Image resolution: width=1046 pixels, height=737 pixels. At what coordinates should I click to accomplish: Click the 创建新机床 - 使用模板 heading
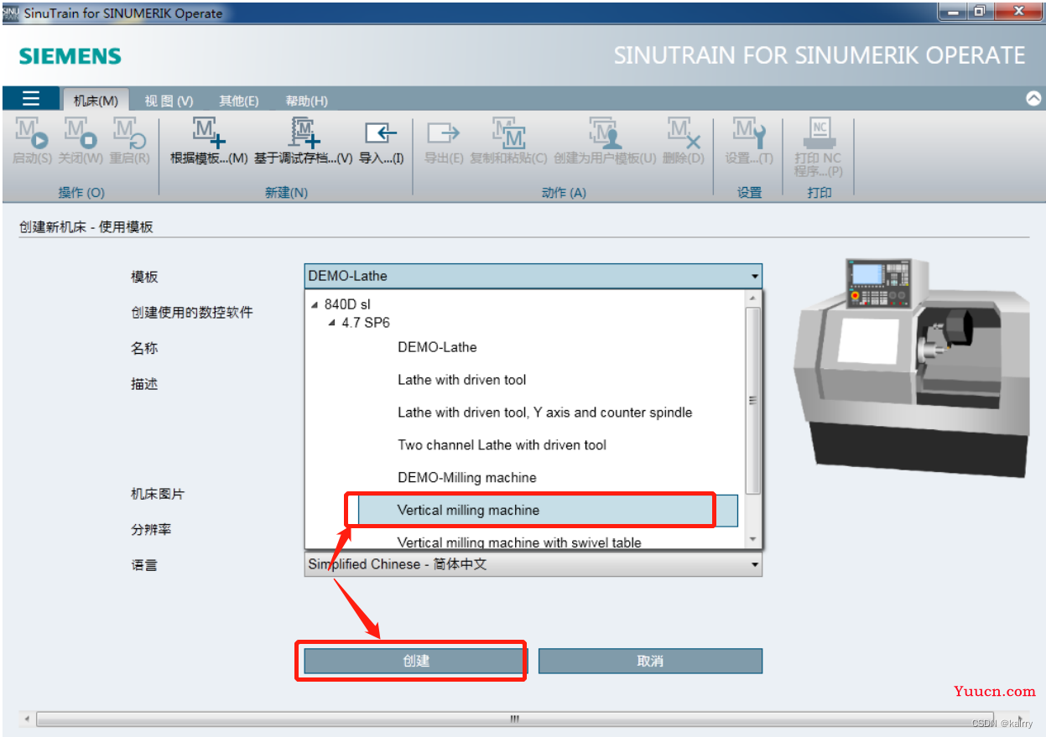[86, 226]
